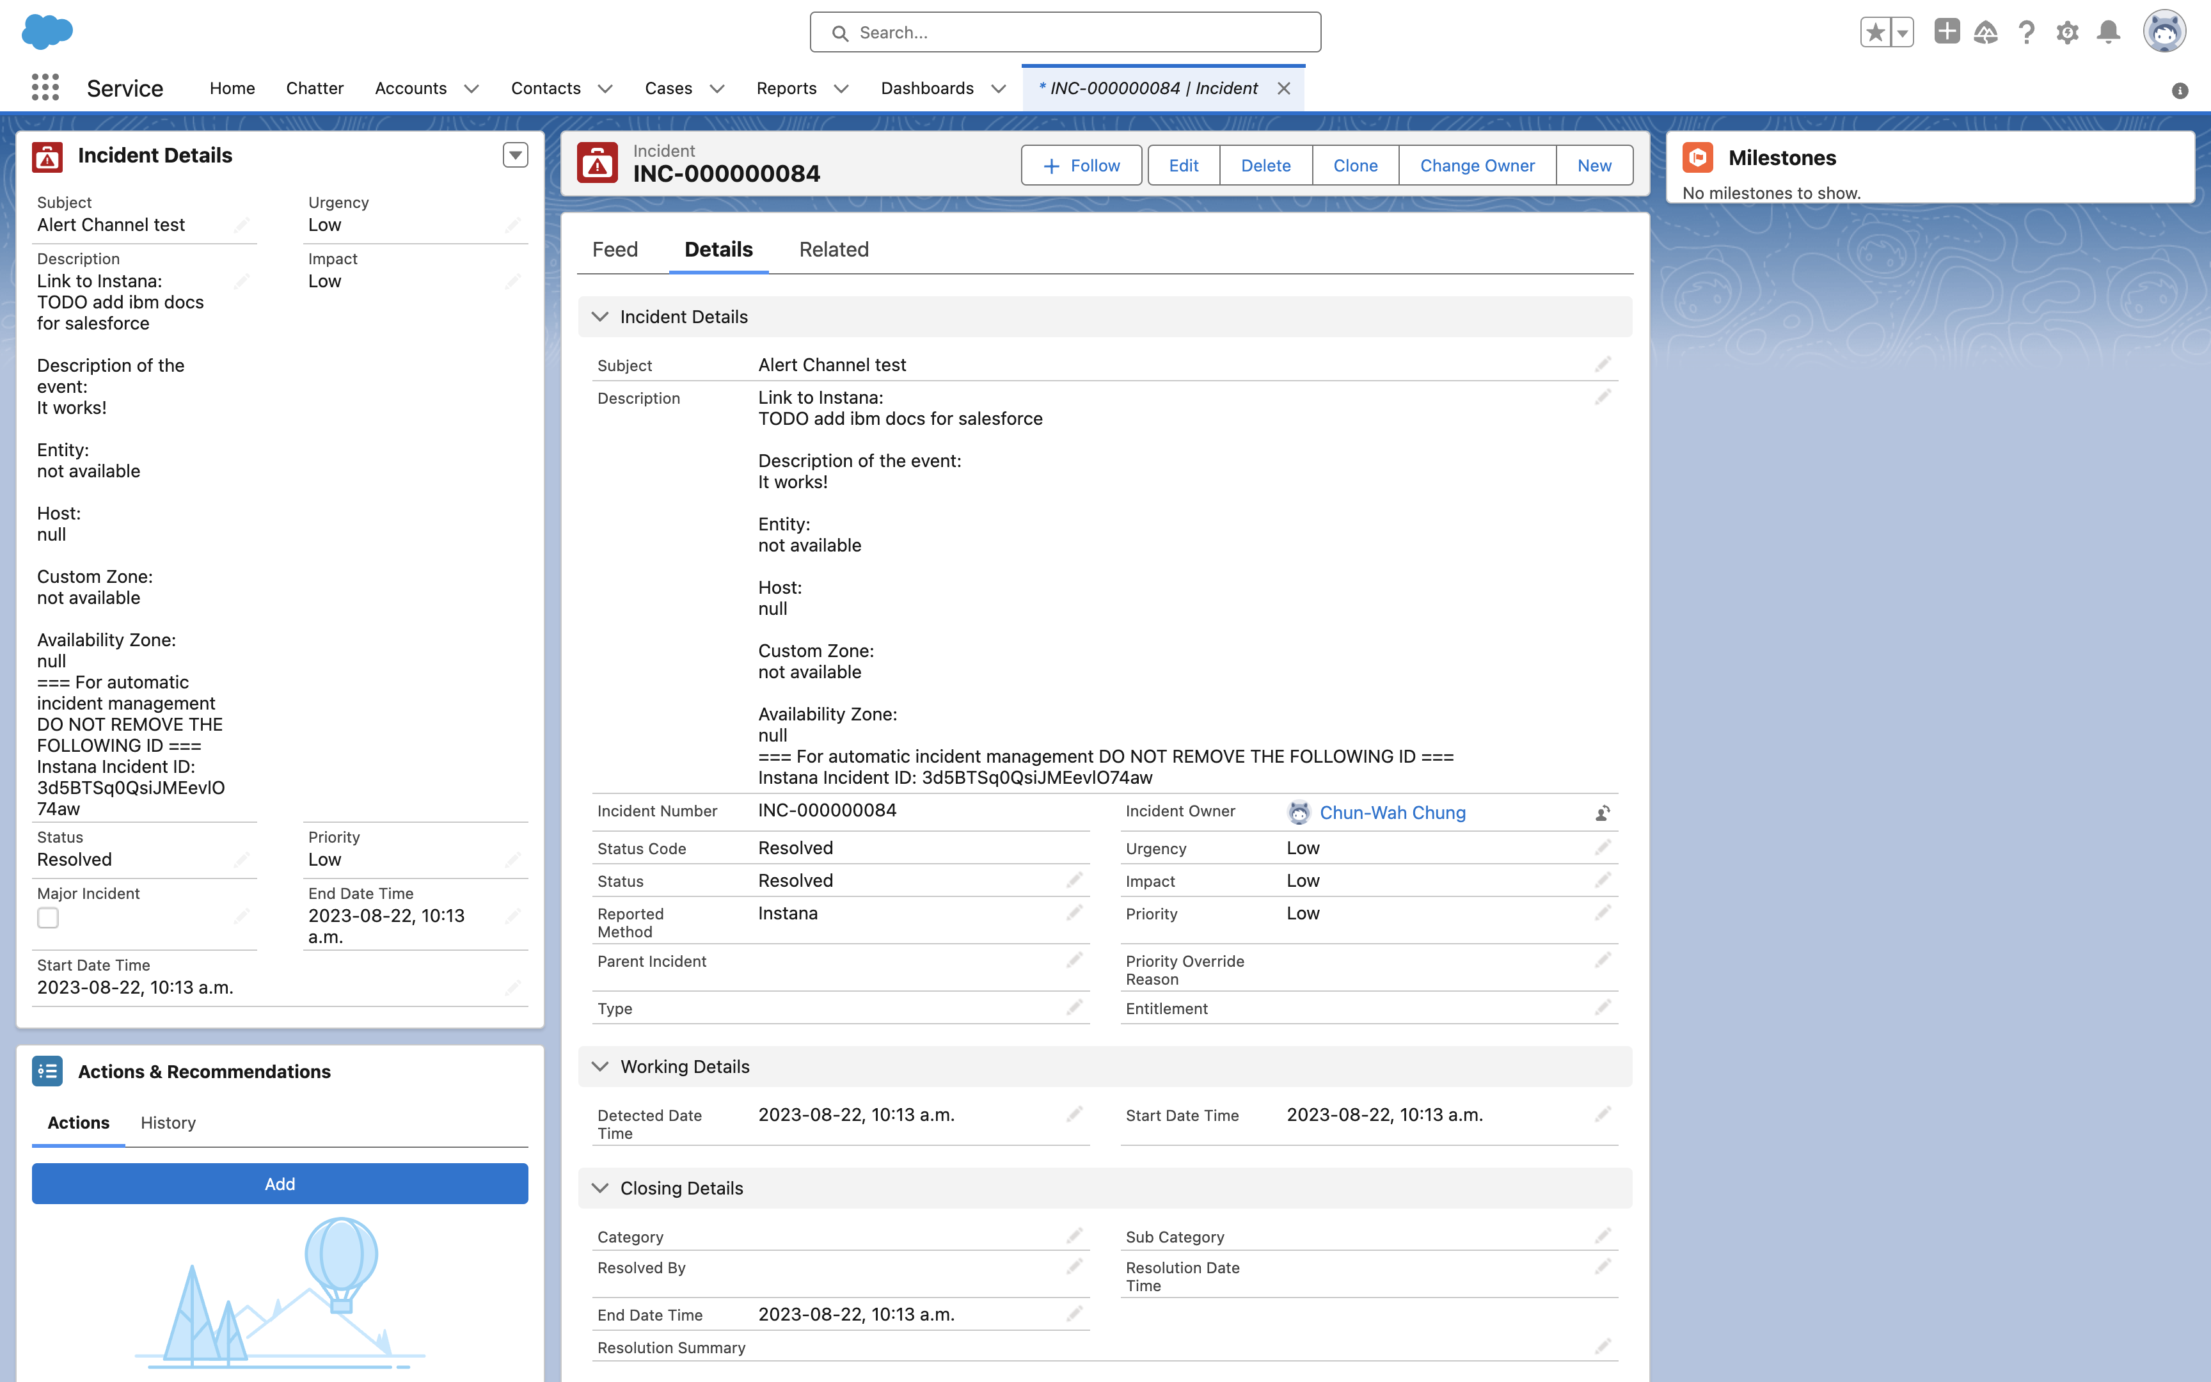Edit Detected Date Time pencil icon

point(1074,1115)
